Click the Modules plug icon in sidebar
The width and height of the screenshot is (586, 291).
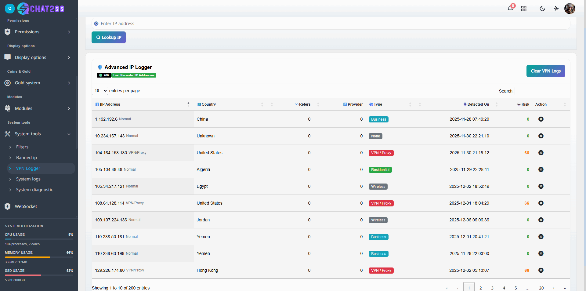[x=7, y=108]
